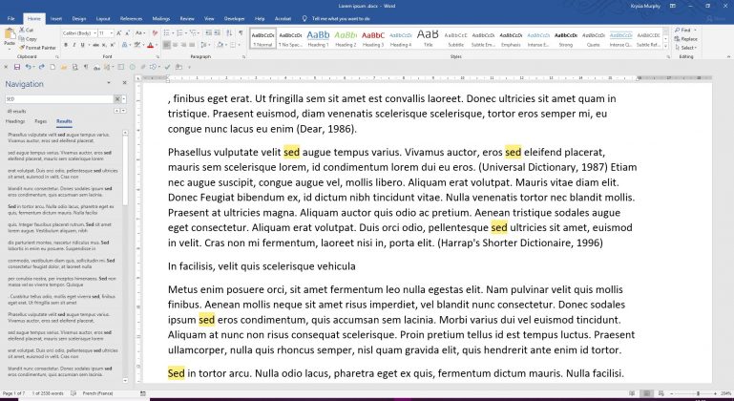Show the Headings tab in Navigation pane
This screenshot has width=734, height=401.
tap(15, 121)
